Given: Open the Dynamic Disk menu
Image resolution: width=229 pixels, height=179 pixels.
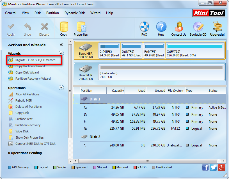Looking at the screenshot, I should pos(75,13).
